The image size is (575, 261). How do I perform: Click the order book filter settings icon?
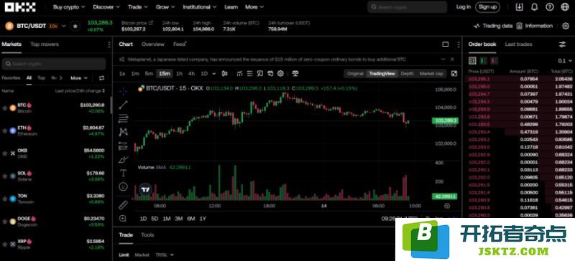click(562, 44)
